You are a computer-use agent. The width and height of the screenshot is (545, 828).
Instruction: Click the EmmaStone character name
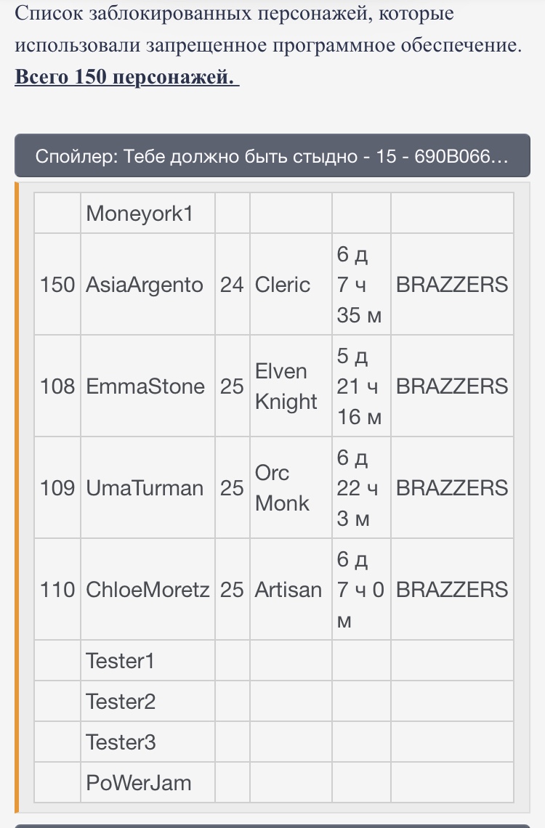click(145, 386)
